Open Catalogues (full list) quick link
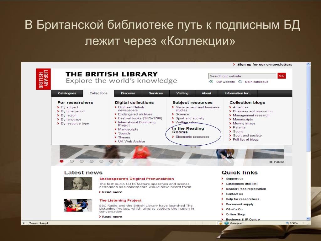 pyautogui.click(x=242, y=184)
